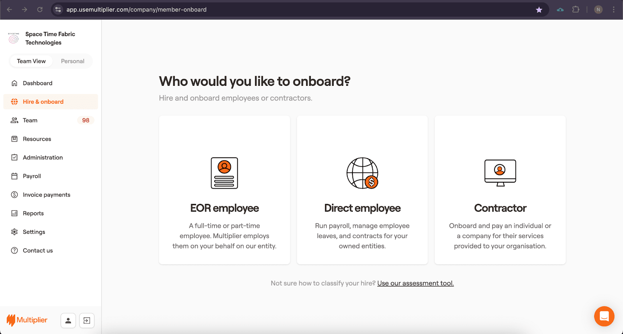Image resolution: width=623 pixels, height=334 pixels.
Task: Click the Administration checkbox icon
Action: pos(14,158)
